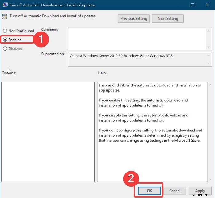Click the 'If you enable this setting' paragraph
This screenshot has height=198, width=215.
143,103
